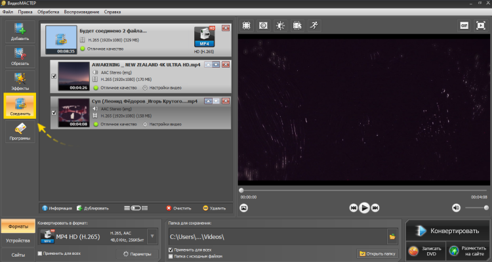This screenshot has height=262, width=492.
Task: Adjust the volume slider
Action: (x=477, y=207)
